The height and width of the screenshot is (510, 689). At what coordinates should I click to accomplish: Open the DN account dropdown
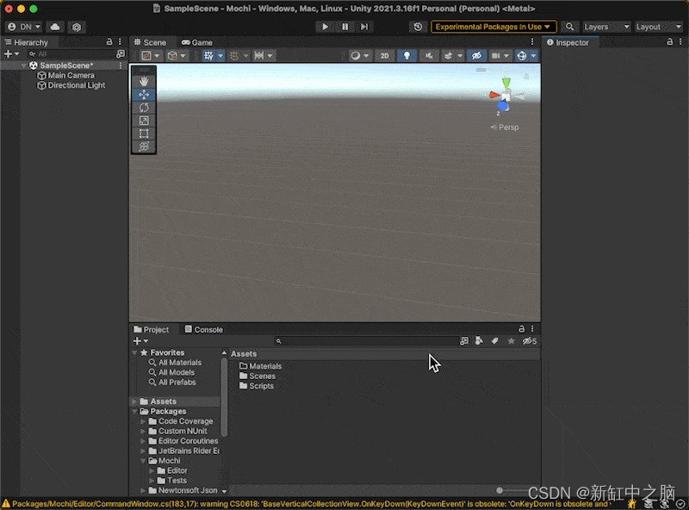point(24,27)
